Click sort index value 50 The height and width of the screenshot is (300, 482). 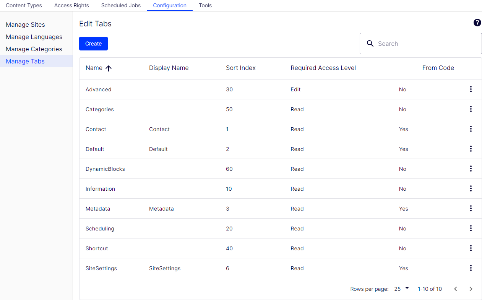pos(229,109)
